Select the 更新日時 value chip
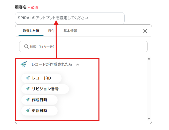This screenshot has width=169, height=130. pyautogui.click(x=39, y=111)
